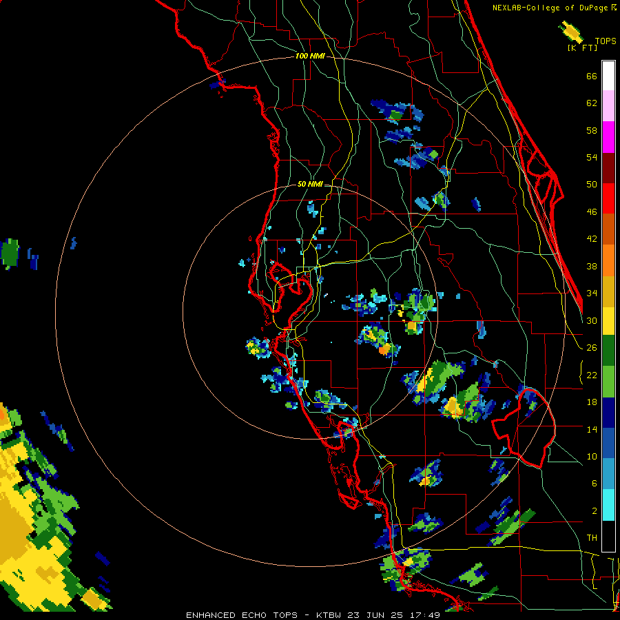Click the bright red swatch on TOPS scale

click(x=608, y=198)
